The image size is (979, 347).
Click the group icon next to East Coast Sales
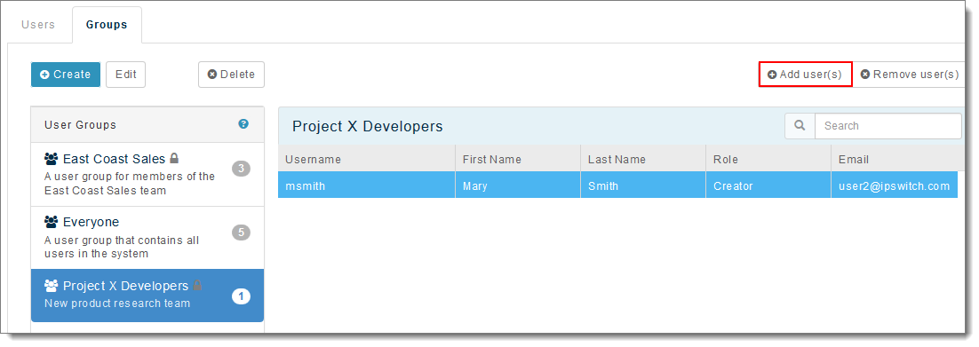(52, 159)
